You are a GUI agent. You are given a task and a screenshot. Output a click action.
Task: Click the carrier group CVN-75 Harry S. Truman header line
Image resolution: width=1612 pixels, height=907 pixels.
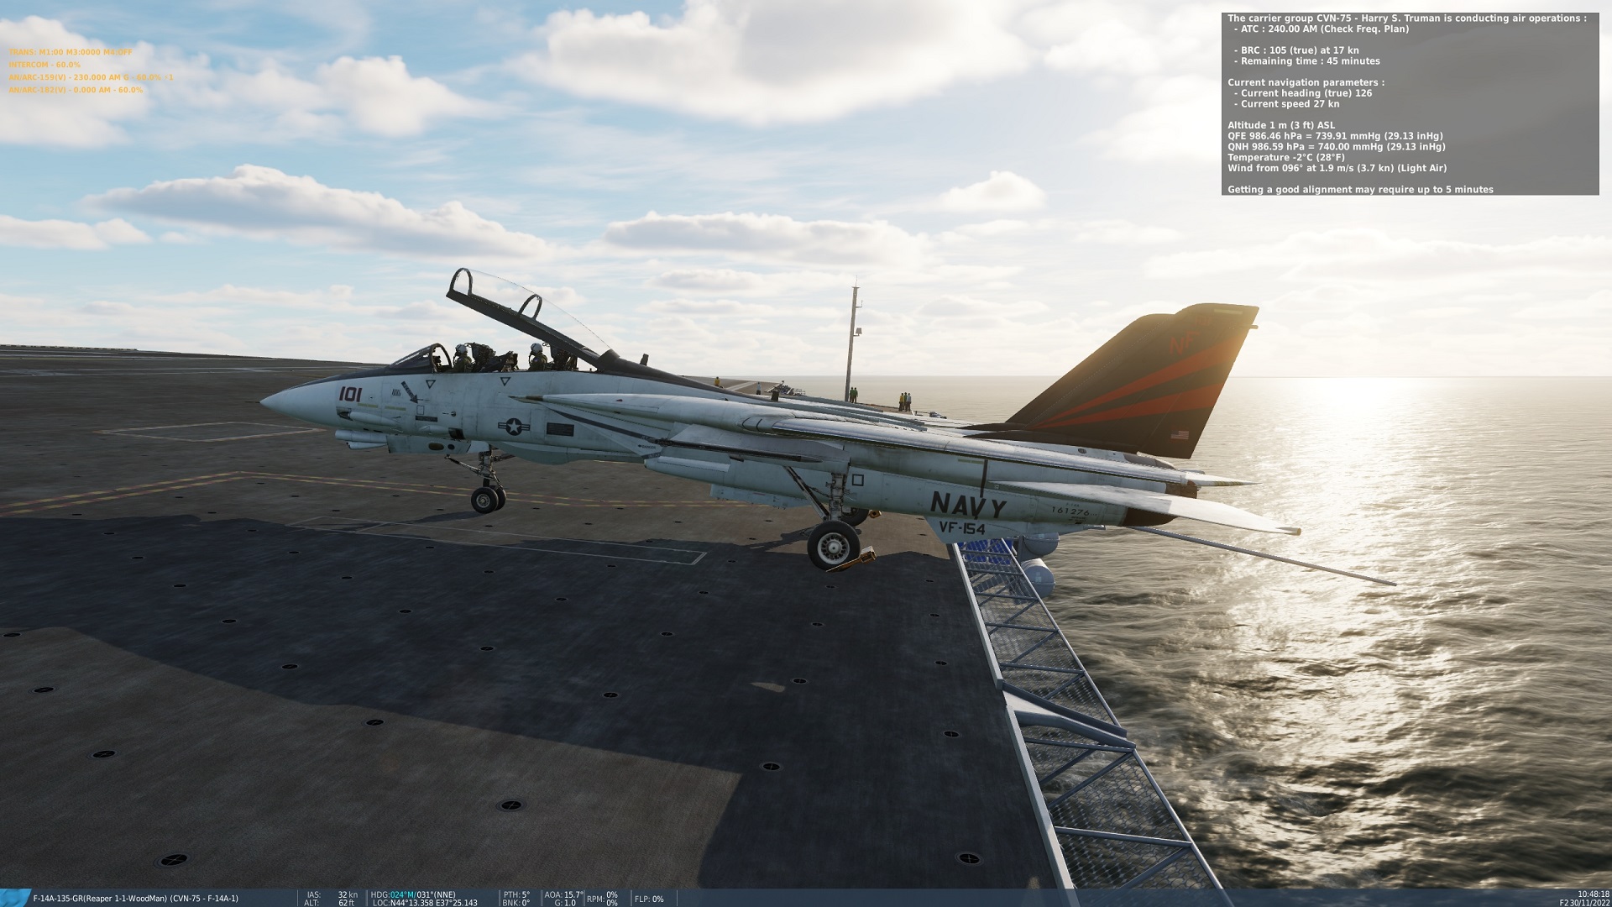pos(1407,18)
